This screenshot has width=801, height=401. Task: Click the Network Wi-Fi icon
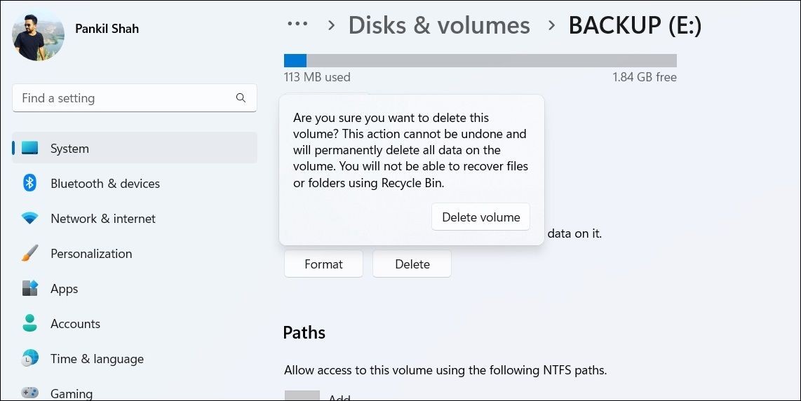pyautogui.click(x=29, y=218)
